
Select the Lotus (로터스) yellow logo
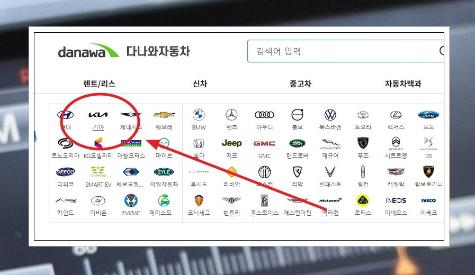pyautogui.click(x=363, y=200)
